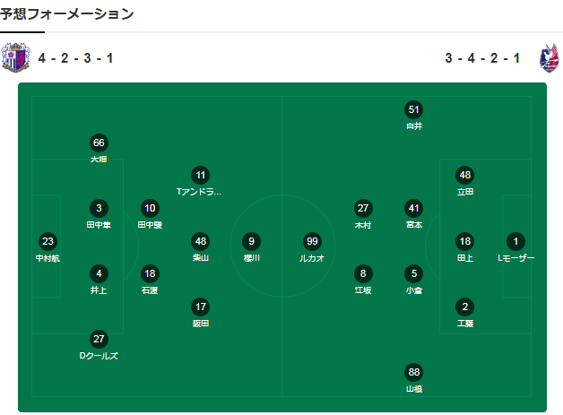Click goalkeeper number 1 marker
The width and height of the screenshot is (563, 415).
[x=515, y=241]
